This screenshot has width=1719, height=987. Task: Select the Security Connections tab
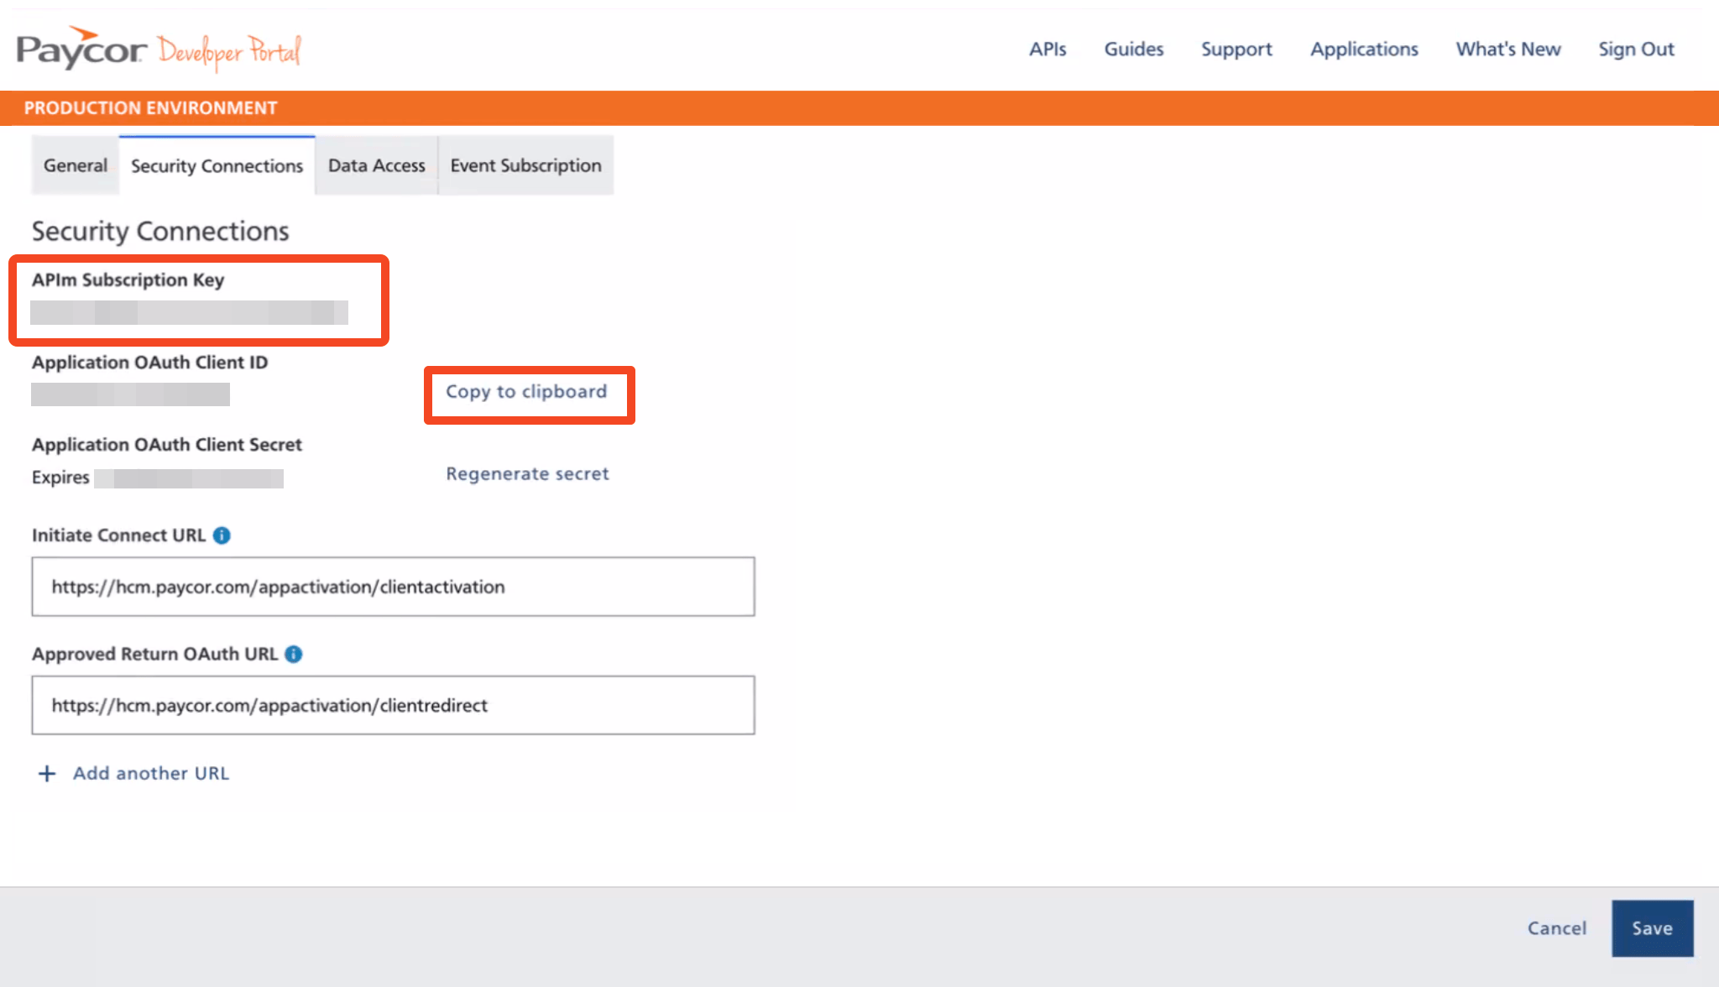217,165
